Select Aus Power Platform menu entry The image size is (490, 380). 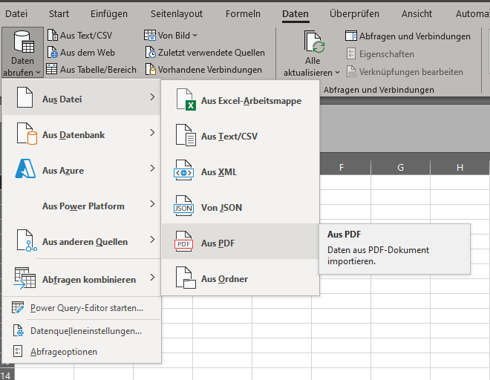click(x=82, y=205)
